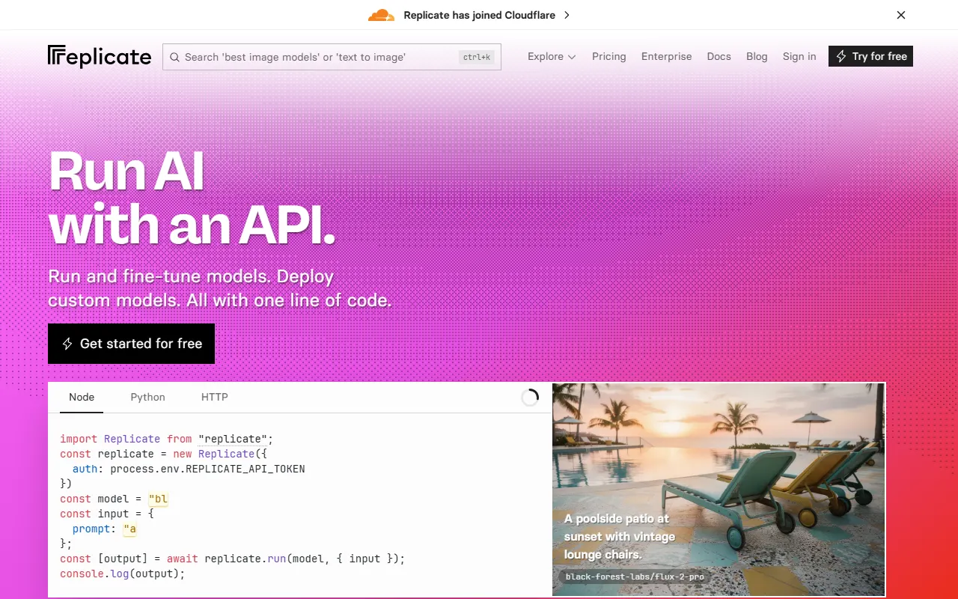
Task: Open the Docs page
Action: (718, 56)
